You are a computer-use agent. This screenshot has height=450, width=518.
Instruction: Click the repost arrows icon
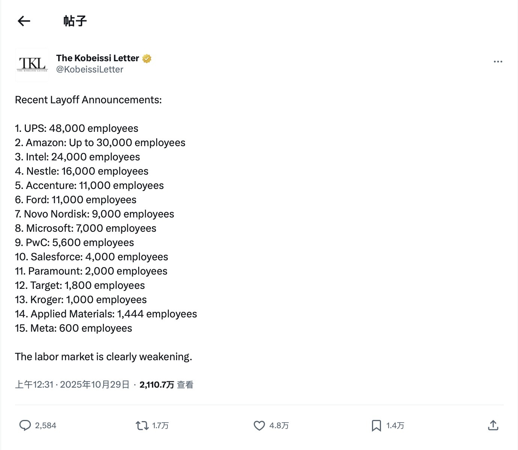142,426
